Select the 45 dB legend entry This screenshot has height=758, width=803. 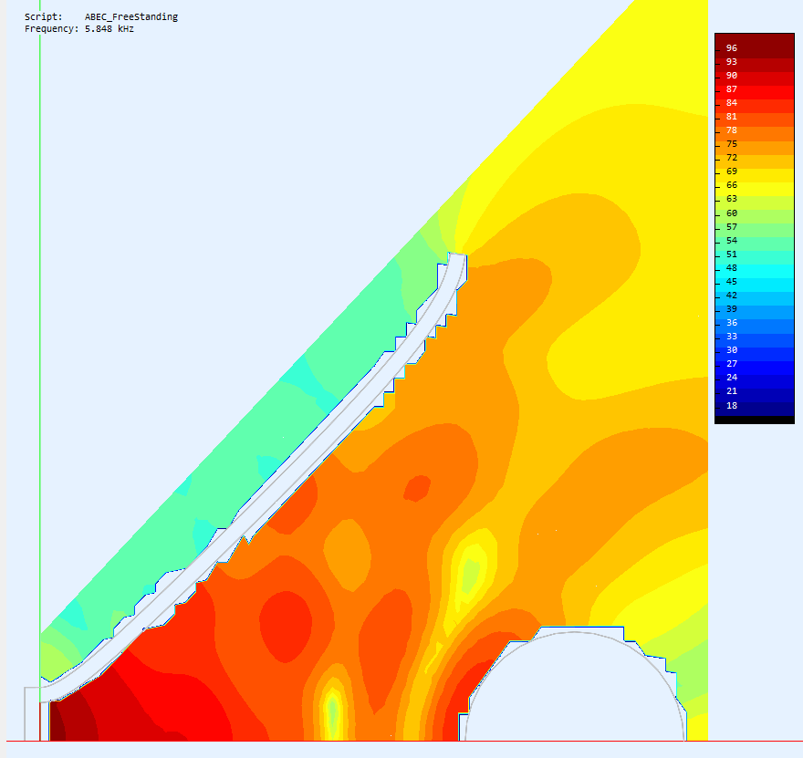point(731,282)
